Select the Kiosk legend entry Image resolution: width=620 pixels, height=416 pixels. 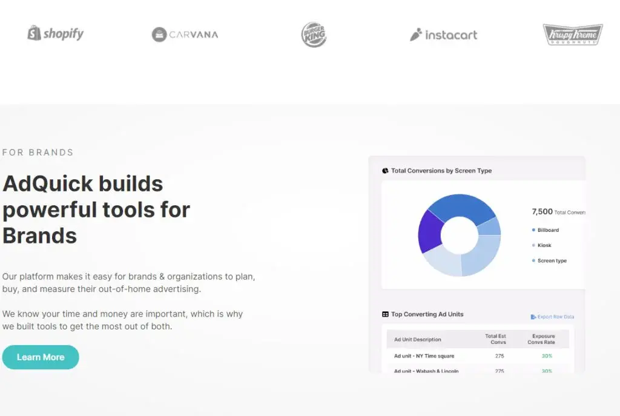(x=541, y=246)
